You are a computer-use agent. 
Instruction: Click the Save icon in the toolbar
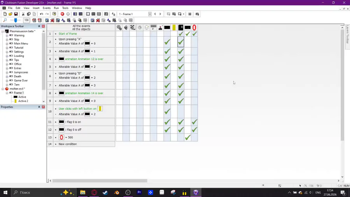tap(16, 14)
